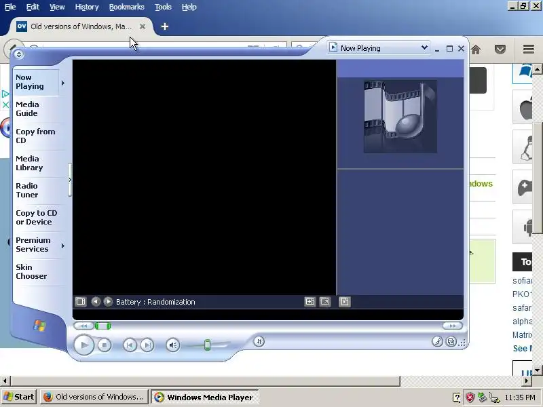Open the browser History menu
Viewport: 543px width, 407px height.
pyautogui.click(x=87, y=7)
